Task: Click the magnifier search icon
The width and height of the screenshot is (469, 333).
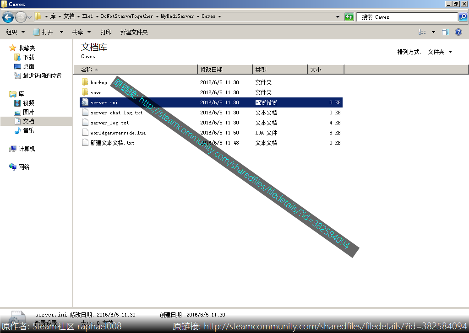Action: 463,17
